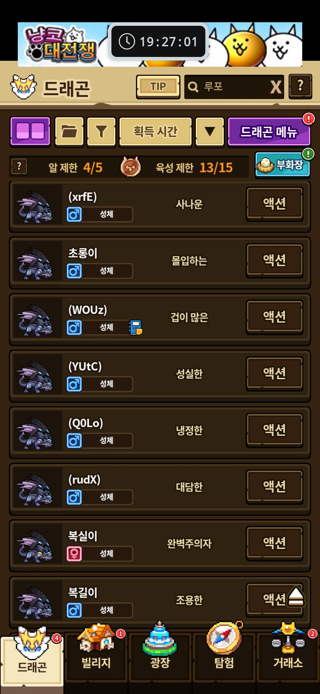Open the folder icon button

coord(69,131)
